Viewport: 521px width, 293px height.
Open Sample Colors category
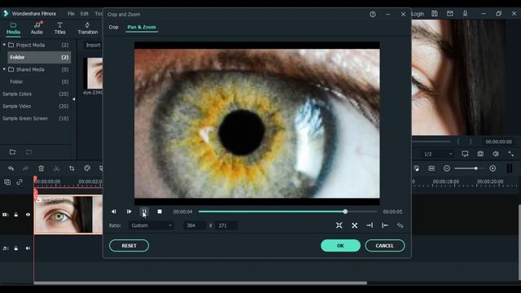pos(36,94)
